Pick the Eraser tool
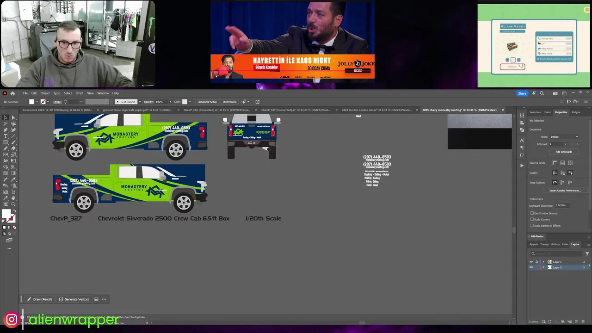Viewport: 592px width, 333px height. [x=13, y=148]
